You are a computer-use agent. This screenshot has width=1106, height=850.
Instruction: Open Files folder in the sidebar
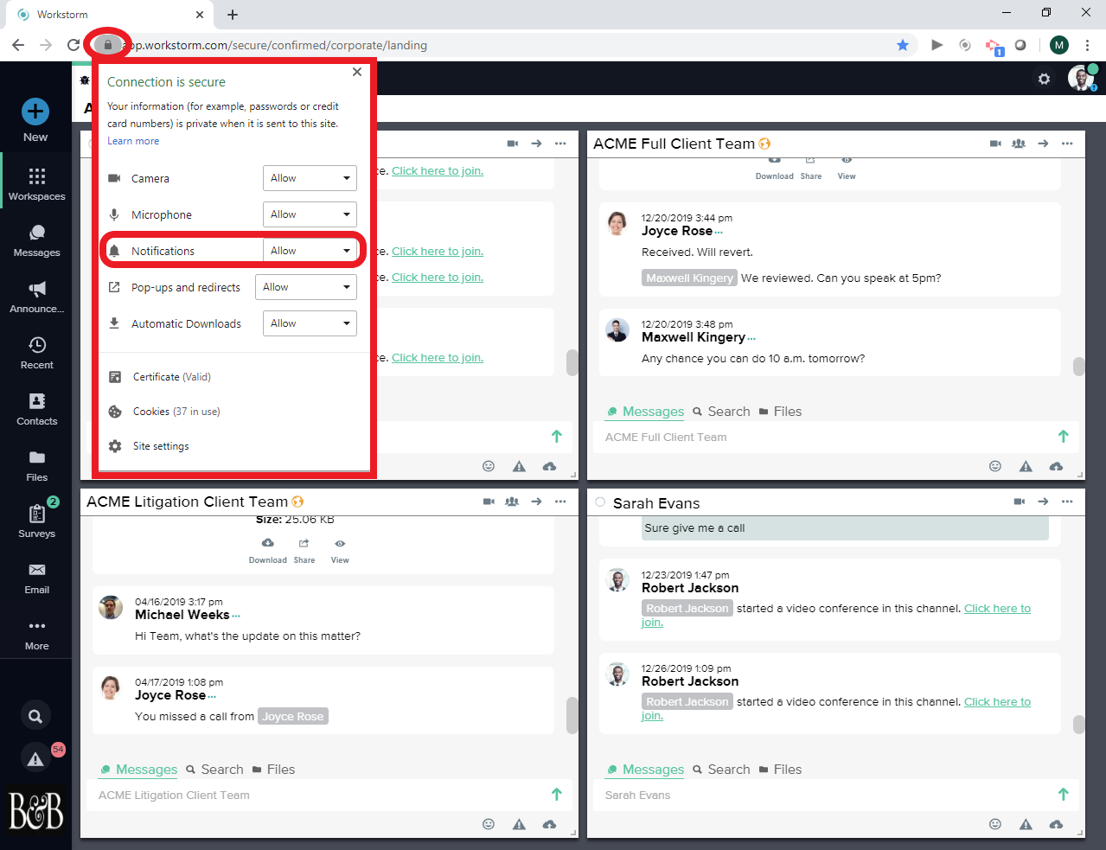pyautogui.click(x=36, y=465)
